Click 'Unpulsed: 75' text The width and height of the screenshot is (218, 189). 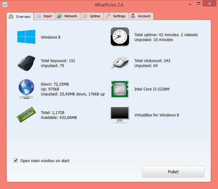pos(53,65)
